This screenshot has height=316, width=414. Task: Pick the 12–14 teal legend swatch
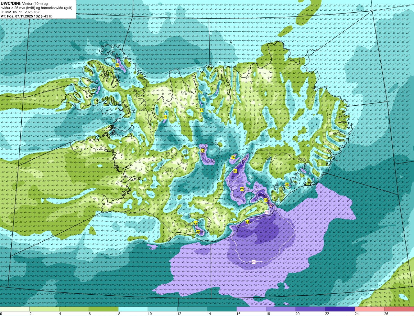(192, 309)
